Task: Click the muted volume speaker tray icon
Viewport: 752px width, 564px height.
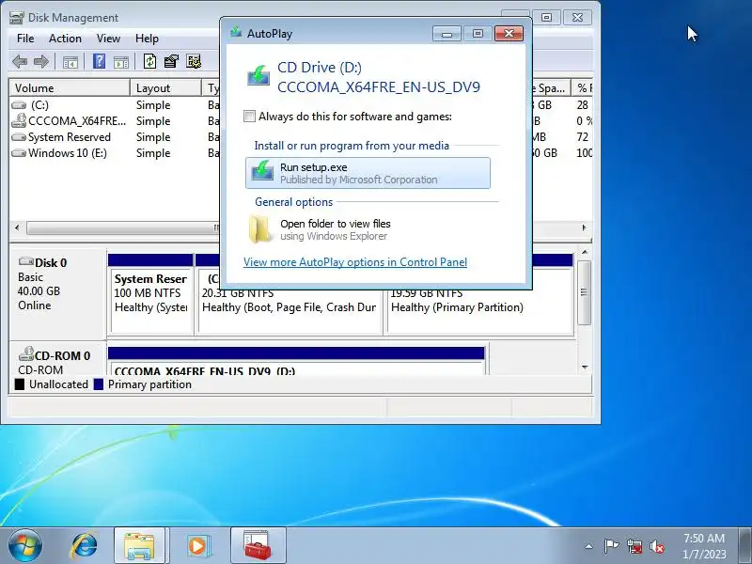Action: (657, 546)
